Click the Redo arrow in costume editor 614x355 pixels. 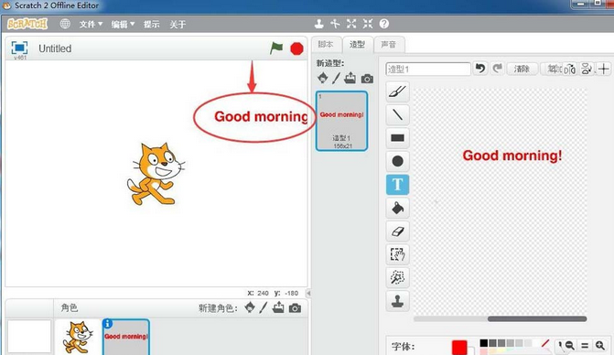click(x=497, y=69)
